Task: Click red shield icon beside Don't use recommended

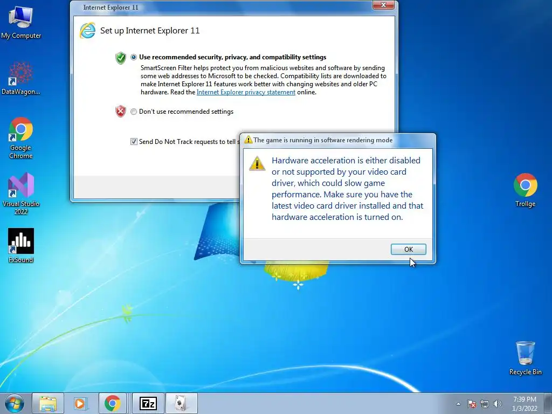Action: click(120, 112)
